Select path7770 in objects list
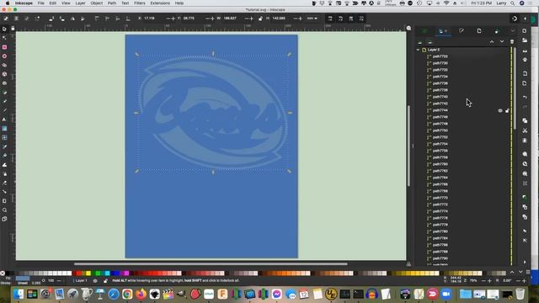The image size is (539, 303). pos(440,198)
